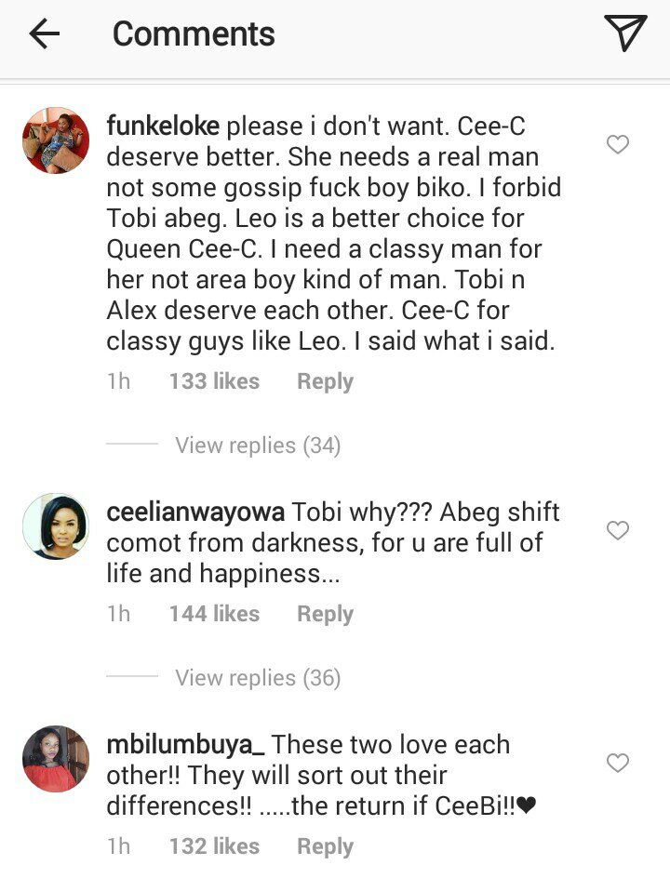Like funkeloke's comment with heart
The height and width of the screenshot is (878, 670).
618,144
